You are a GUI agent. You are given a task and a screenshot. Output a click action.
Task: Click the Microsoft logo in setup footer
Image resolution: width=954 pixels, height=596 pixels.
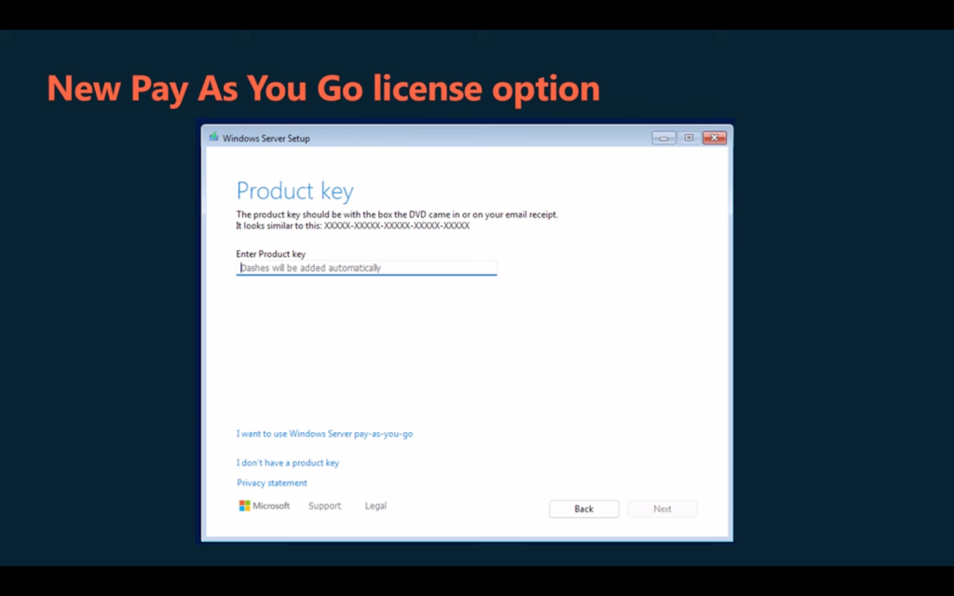[x=264, y=506]
